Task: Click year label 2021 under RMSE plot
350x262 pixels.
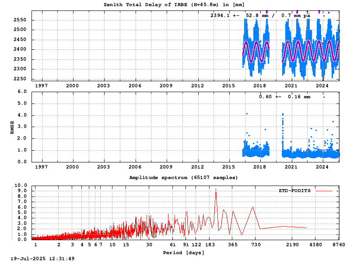Action: tap(291, 167)
